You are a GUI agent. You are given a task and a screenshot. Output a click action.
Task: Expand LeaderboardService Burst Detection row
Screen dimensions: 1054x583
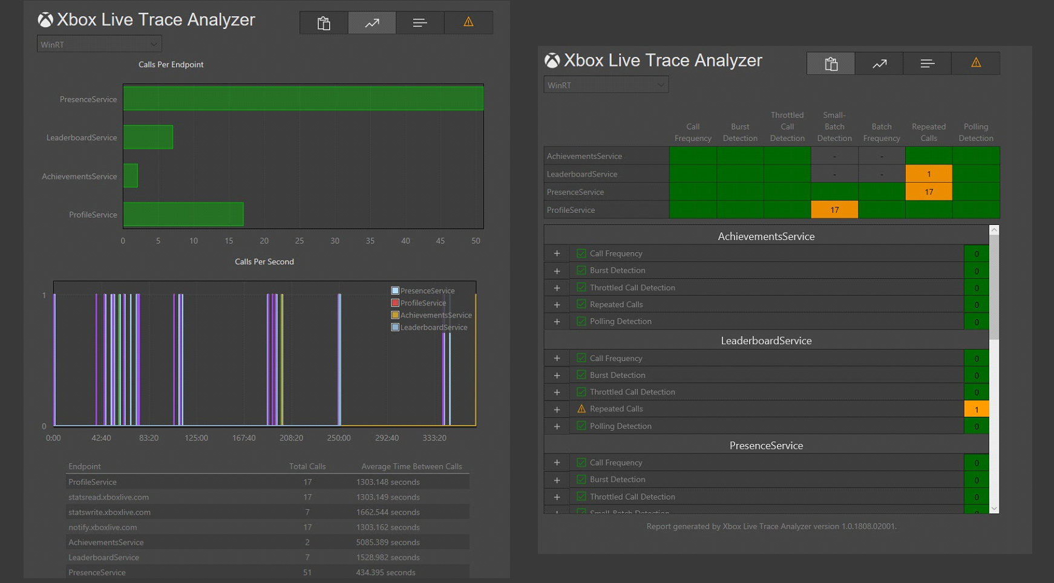(x=557, y=375)
